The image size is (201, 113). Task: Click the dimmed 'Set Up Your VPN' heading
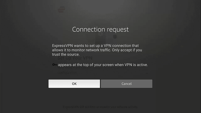[x=75, y=58]
